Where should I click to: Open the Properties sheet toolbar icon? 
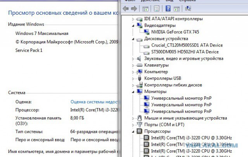(157, 9)
